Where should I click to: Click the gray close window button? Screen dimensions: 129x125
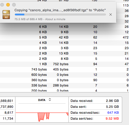pos(2,5)
